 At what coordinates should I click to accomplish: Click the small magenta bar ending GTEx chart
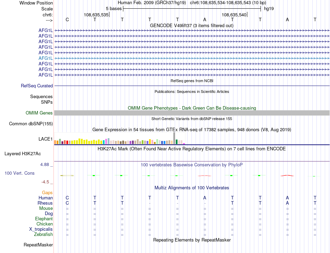(184, 144)
